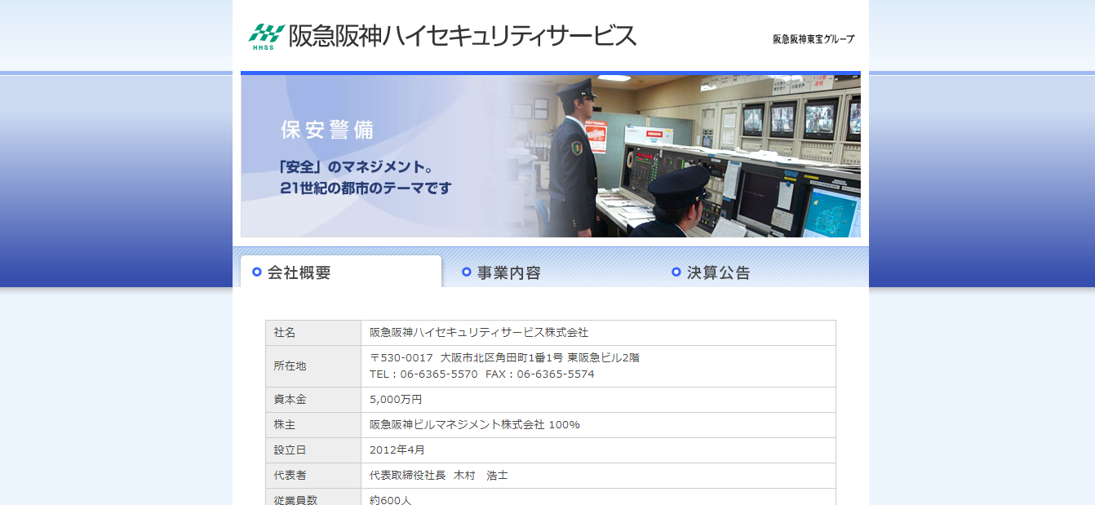Click the 阪急阪神ハイセキュリティサービス header logo text
The width and height of the screenshot is (1095, 505).
coord(461,35)
